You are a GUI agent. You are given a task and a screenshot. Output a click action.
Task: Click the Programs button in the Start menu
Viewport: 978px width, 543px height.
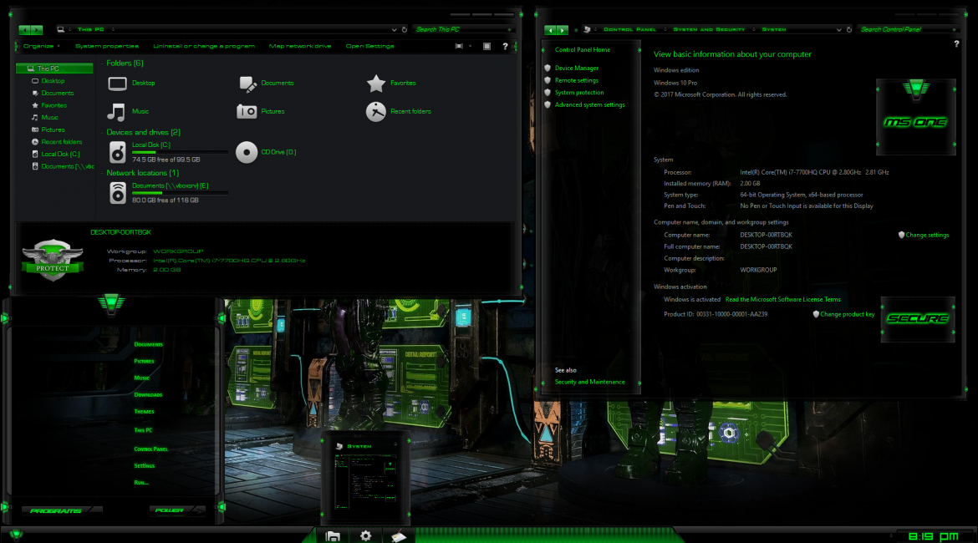click(61, 510)
